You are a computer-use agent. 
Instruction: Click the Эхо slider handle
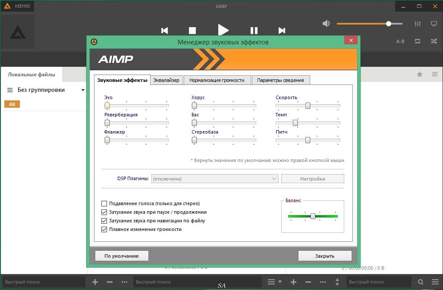[107, 106]
